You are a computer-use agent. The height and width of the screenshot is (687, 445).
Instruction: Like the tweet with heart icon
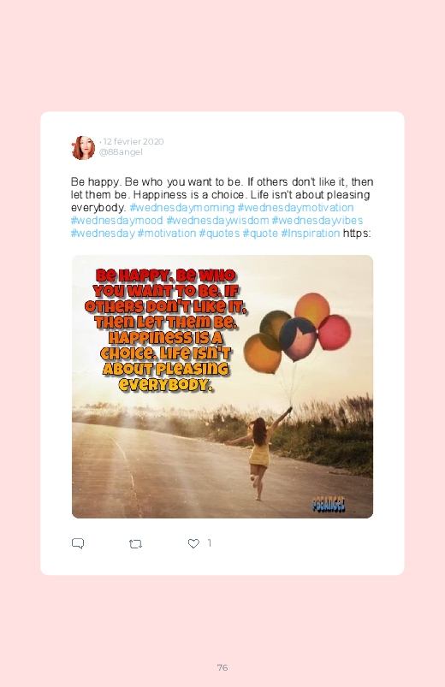[193, 543]
